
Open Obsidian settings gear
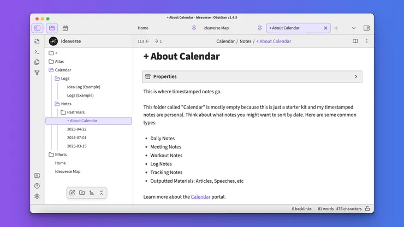[x=37, y=196]
